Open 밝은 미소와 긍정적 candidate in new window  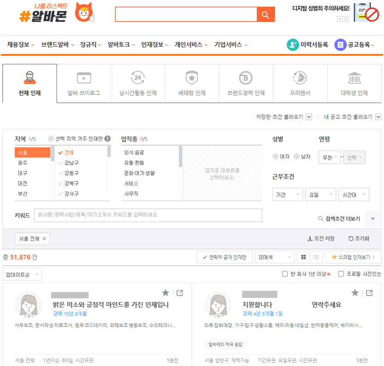180,293
